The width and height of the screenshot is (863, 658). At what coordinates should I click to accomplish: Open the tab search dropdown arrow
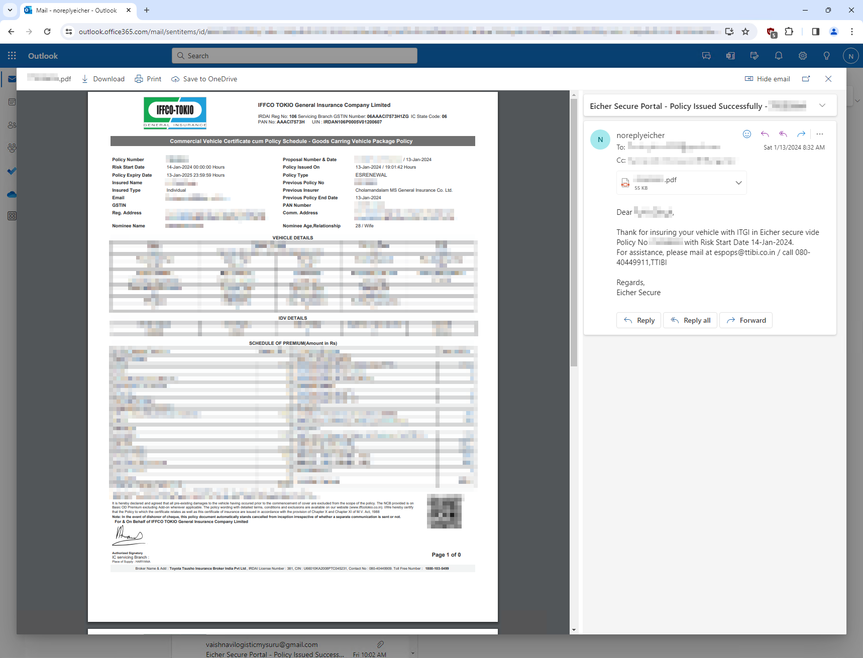pos(10,10)
